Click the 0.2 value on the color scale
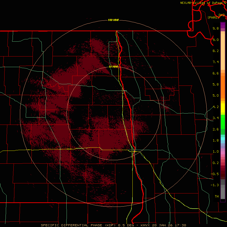227x227 pixels. (x=216, y=163)
